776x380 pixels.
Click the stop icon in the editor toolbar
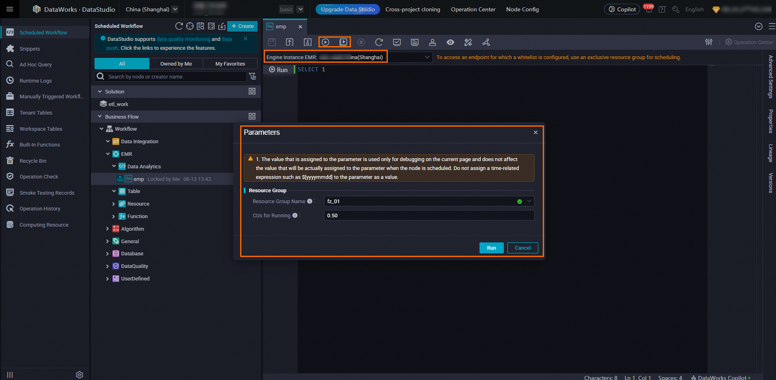click(361, 42)
